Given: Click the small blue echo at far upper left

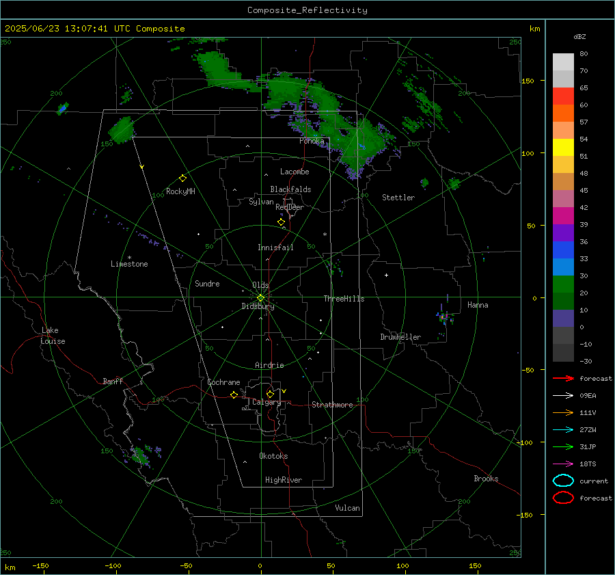Looking at the screenshot, I should click(x=63, y=108).
